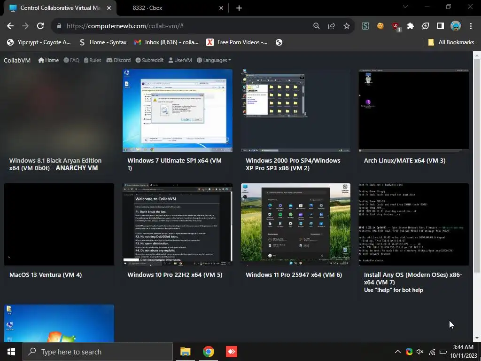Go to Home in CollabVM navbar
Screen dimensions: 481x361
(48, 60)
